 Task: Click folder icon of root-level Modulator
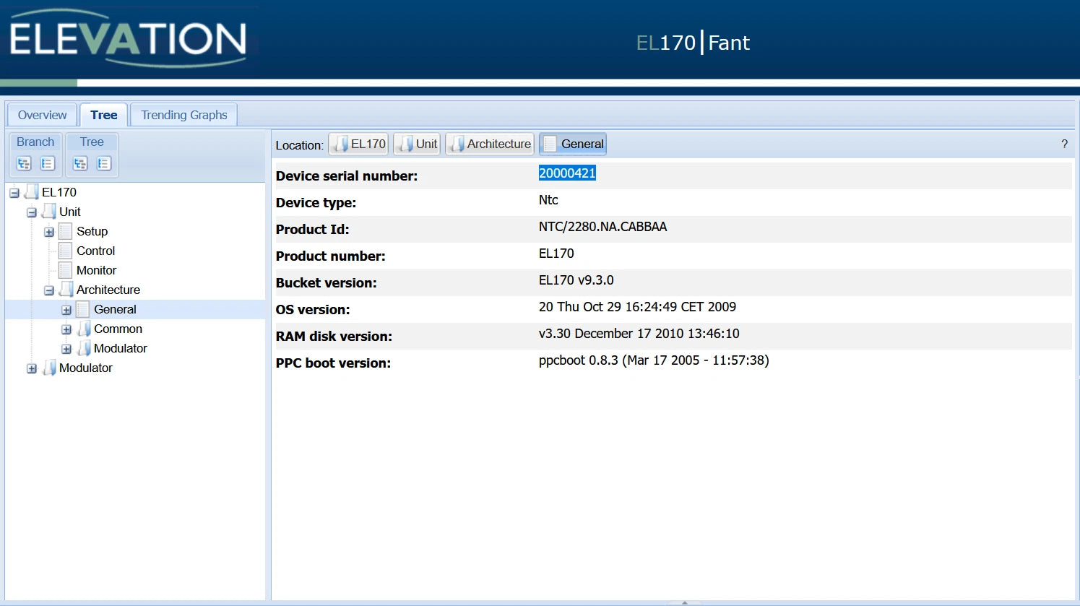pos(48,368)
